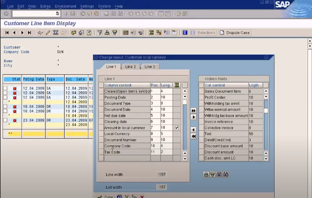Sort the list in ascending order
This screenshot has width=312, height=198.
107,33
